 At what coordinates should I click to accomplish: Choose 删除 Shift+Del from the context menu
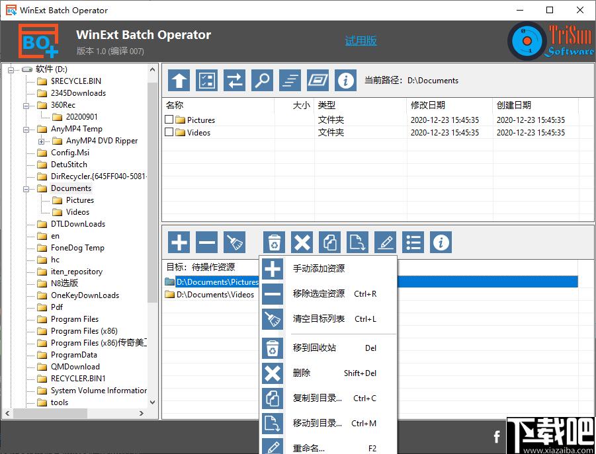(329, 373)
